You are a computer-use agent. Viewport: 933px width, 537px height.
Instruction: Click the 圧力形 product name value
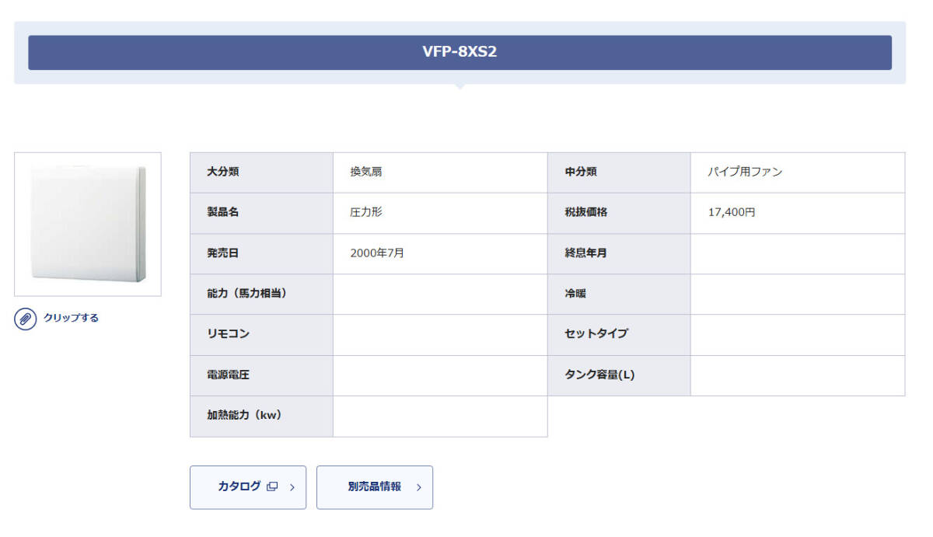tap(366, 212)
